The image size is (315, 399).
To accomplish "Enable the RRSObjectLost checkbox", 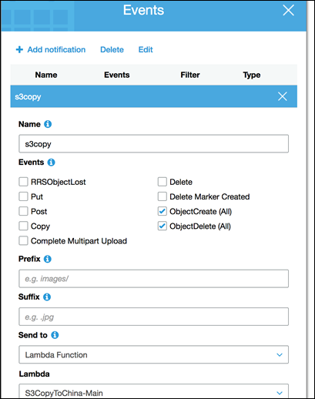I will (x=23, y=182).
